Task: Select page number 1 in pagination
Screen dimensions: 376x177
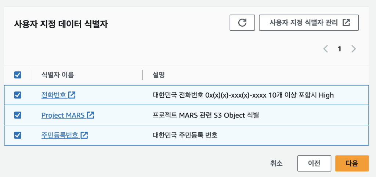Action: click(x=339, y=49)
